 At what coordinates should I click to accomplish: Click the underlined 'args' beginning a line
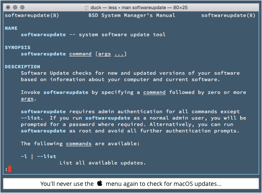[27, 99]
